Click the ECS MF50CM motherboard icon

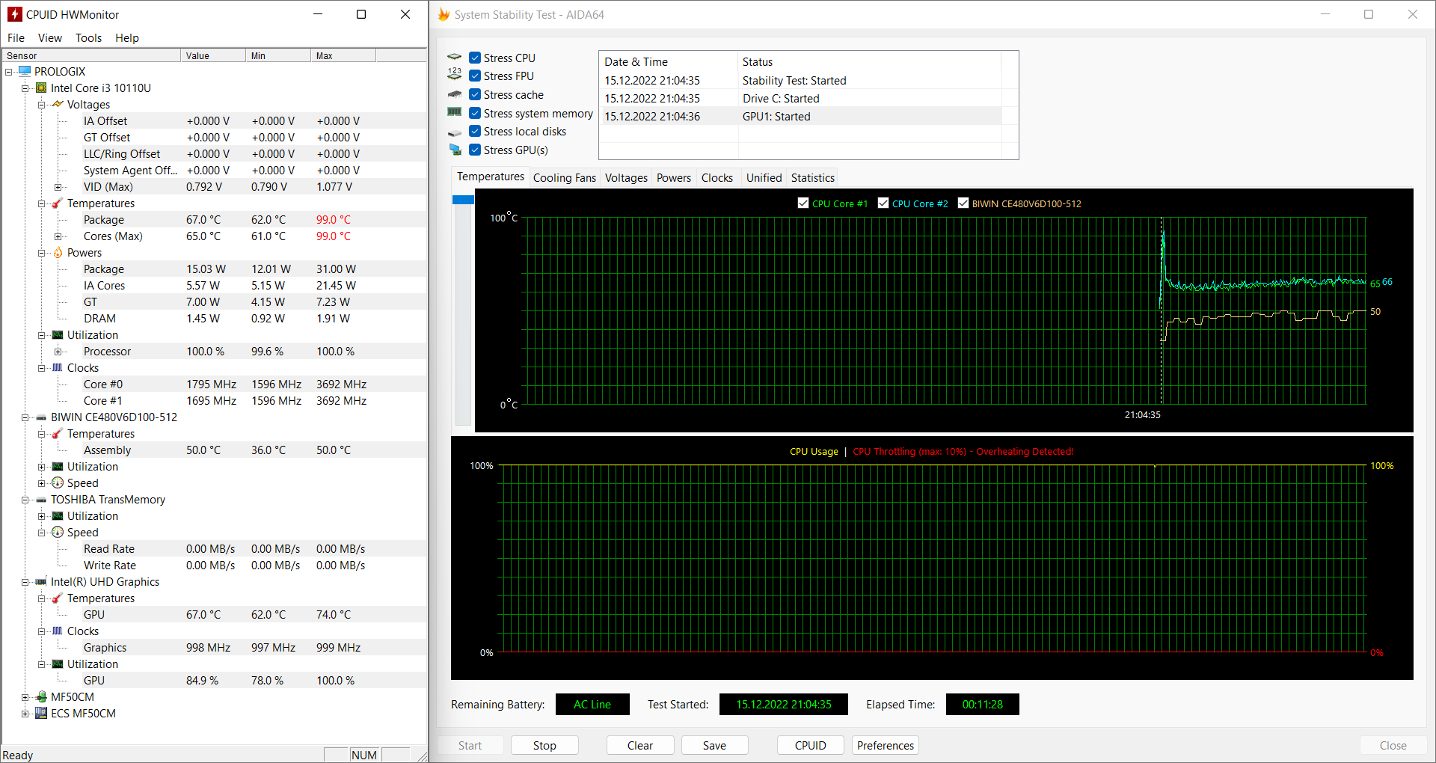click(x=42, y=713)
